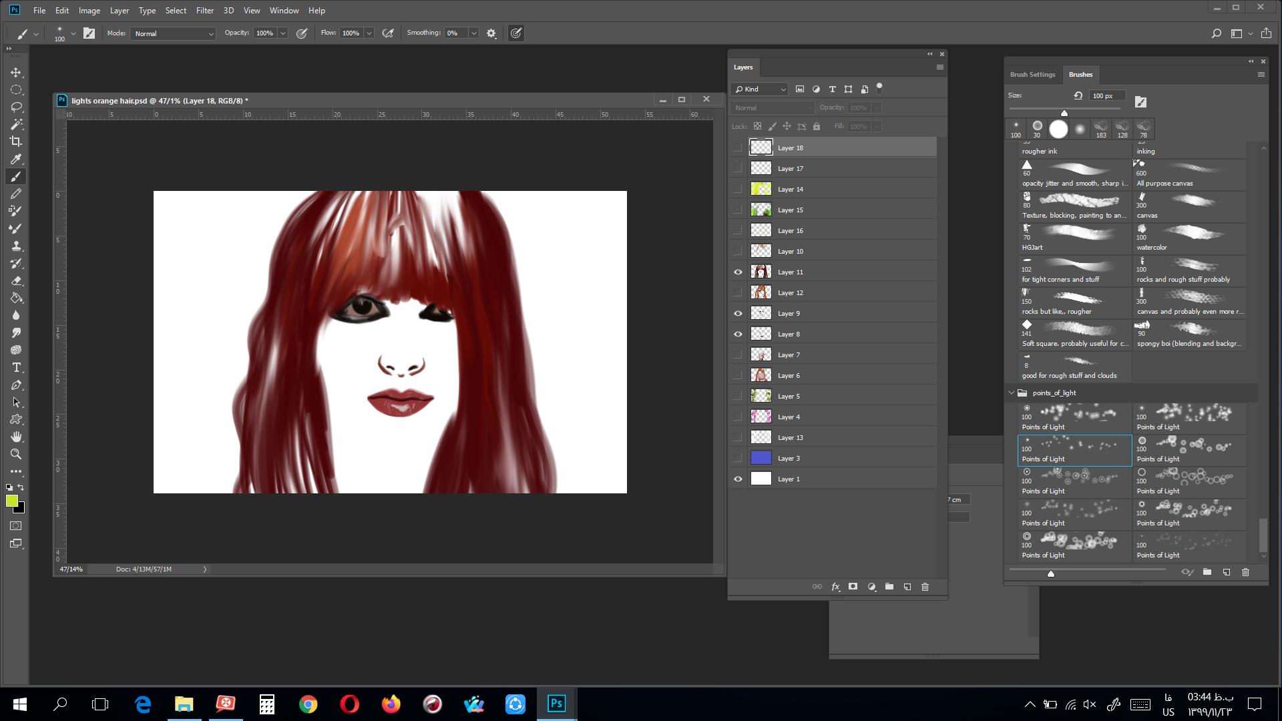This screenshot has width=1282, height=721.
Task: Open Brushes panel flyout menu
Action: 1261,75
